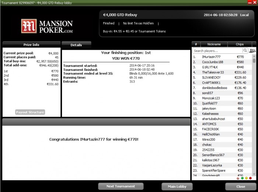Click the yellow status dot below player list

pyautogui.click(x=246, y=178)
